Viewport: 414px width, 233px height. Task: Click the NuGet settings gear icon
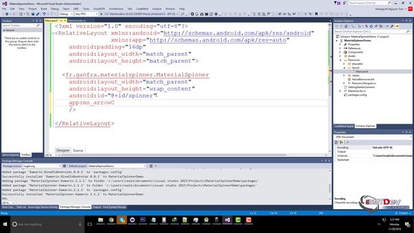pos(65,166)
